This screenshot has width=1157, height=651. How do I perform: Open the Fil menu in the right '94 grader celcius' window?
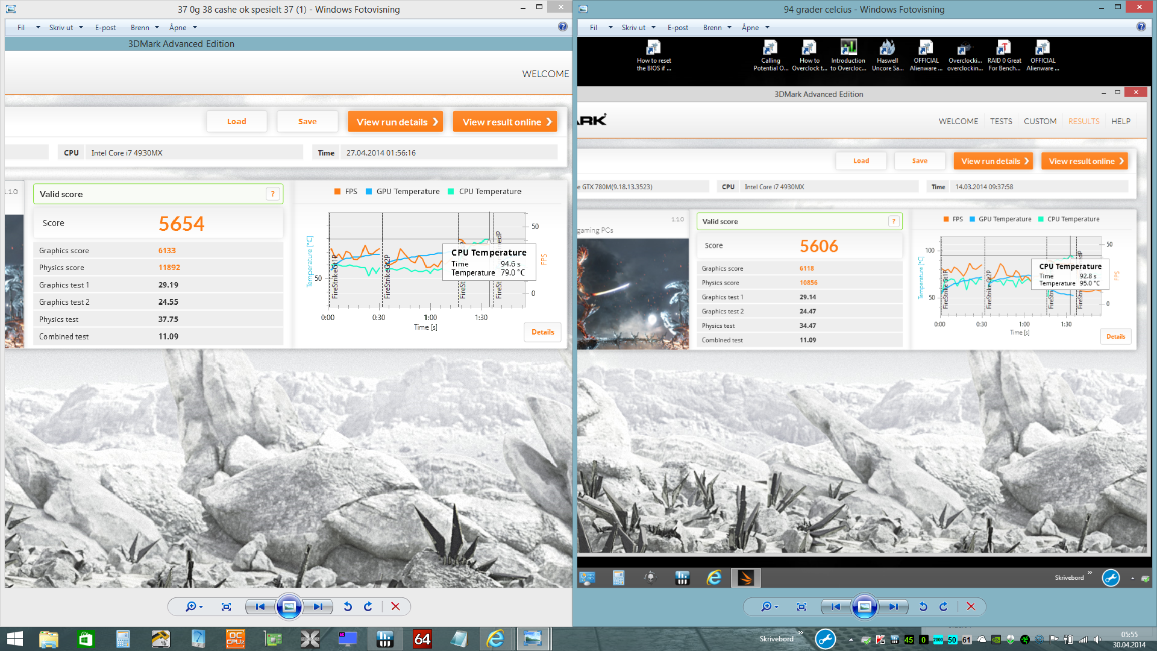click(x=594, y=28)
